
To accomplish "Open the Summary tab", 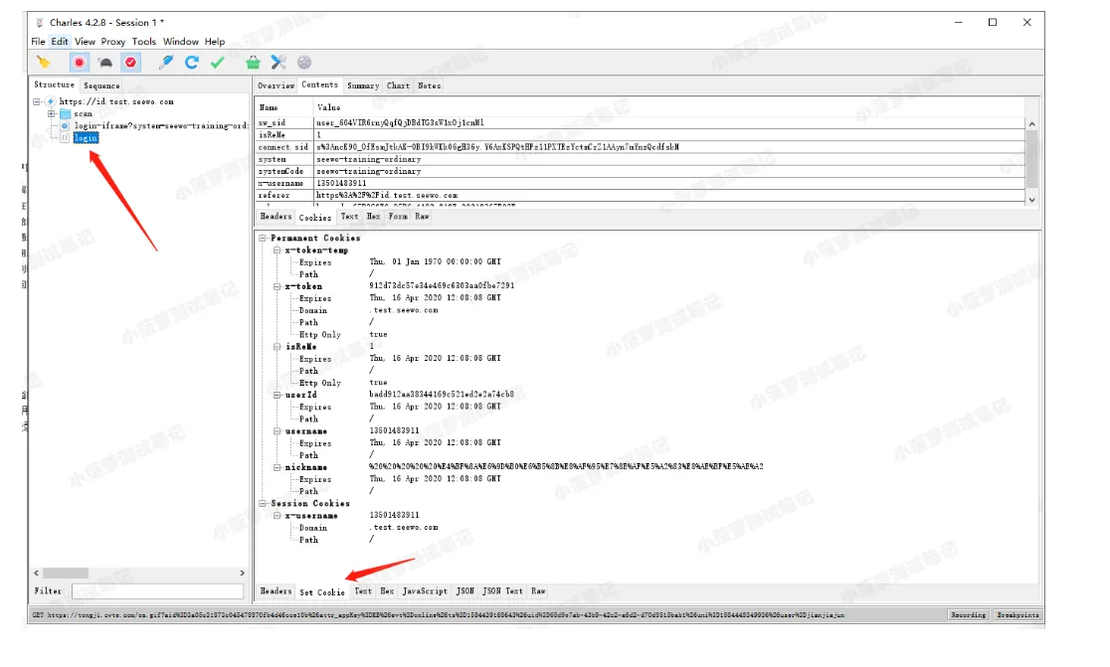I will (x=363, y=85).
